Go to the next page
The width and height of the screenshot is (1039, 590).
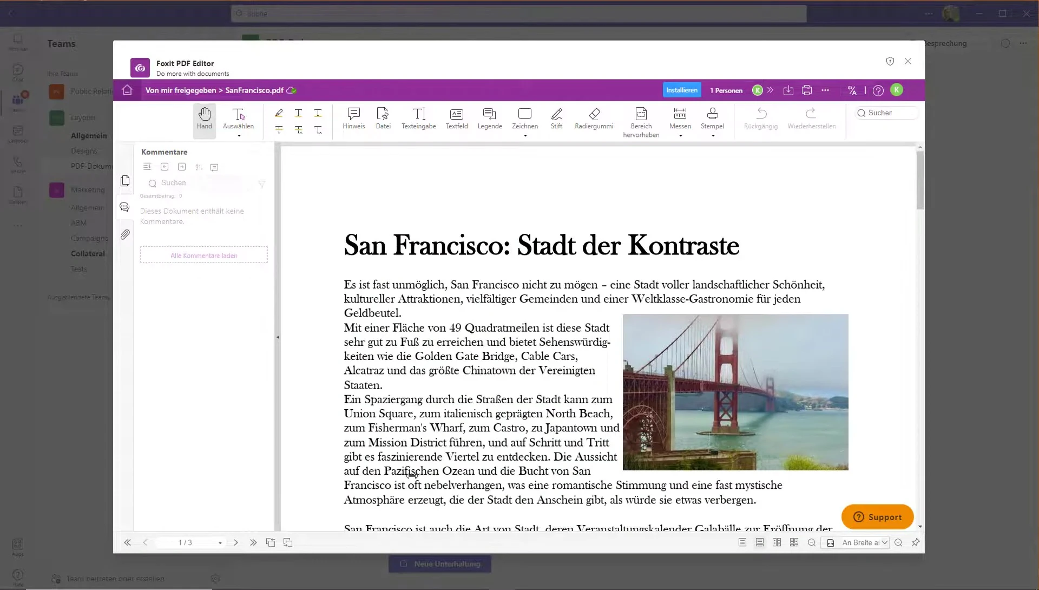coord(235,542)
